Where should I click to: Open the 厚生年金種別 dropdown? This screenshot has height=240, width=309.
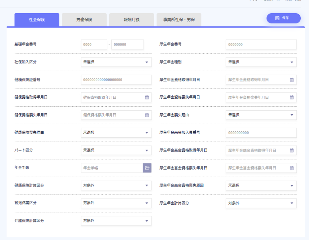click(261, 62)
